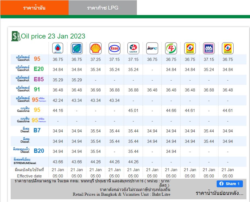250x202 pixels.
Task: Select the Diesel B7 row label
Action: [30, 130]
